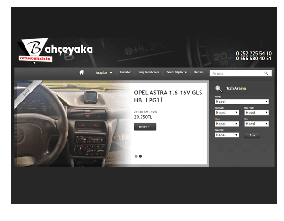
Task: Open the Vites dropdown
Action: coord(226,124)
